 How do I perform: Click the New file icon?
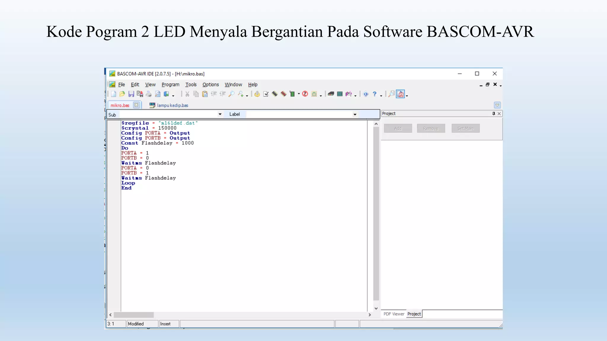pyautogui.click(x=114, y=94)
